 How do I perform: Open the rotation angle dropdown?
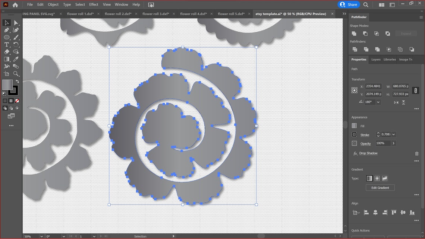point(378,102)
